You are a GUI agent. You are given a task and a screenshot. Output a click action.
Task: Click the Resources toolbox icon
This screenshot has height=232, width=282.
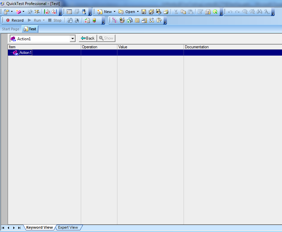pyautogui.click(x=122, y=21)
